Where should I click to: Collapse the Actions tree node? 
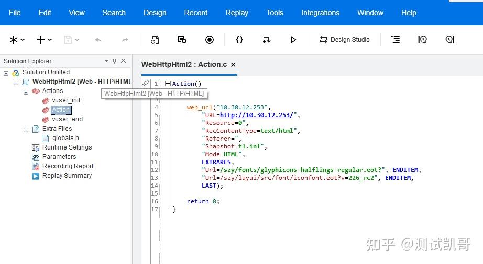coord(26,91)
